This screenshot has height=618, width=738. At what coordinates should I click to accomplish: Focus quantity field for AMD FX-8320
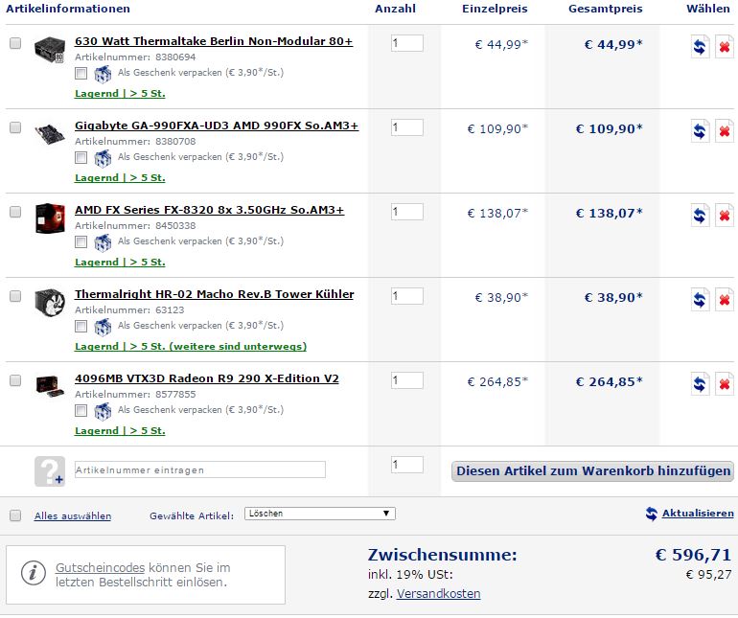(407, 212)
